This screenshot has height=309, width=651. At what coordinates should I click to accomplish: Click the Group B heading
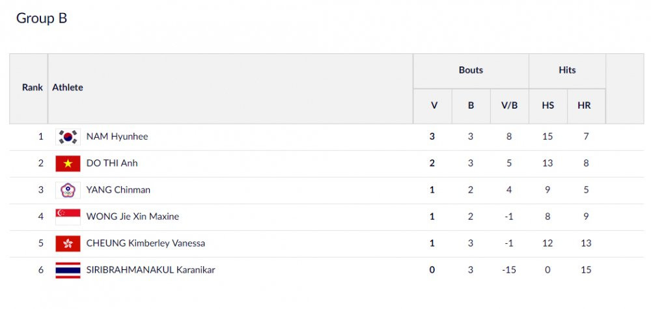[42, 18]
